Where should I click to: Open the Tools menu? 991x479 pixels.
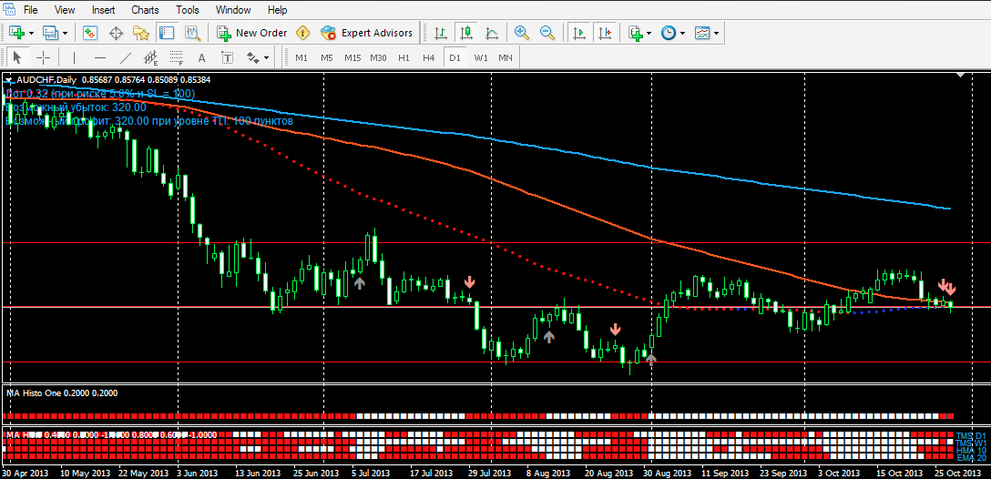(188, 10)
